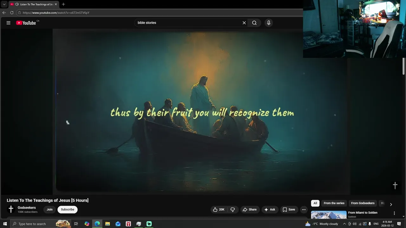Screen dimensions: 406x228
Task: Go back in the browser
Action: click(4, 13)
